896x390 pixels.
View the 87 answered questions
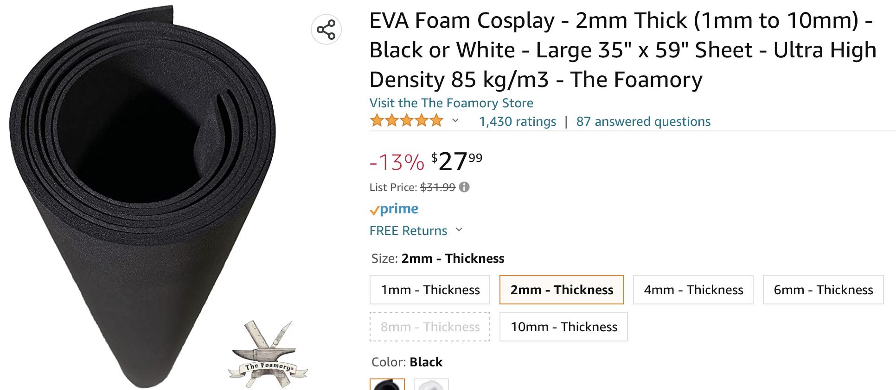[x=643, y=121]
